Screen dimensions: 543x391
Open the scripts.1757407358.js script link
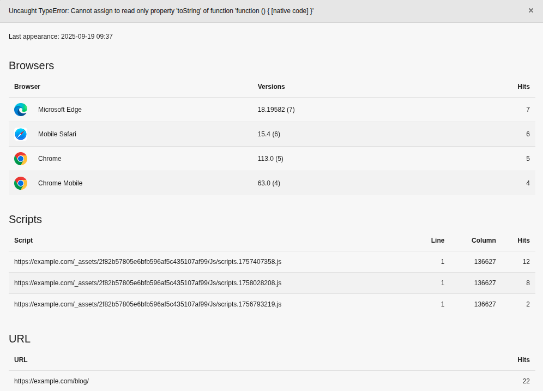[x=148, y=262]
